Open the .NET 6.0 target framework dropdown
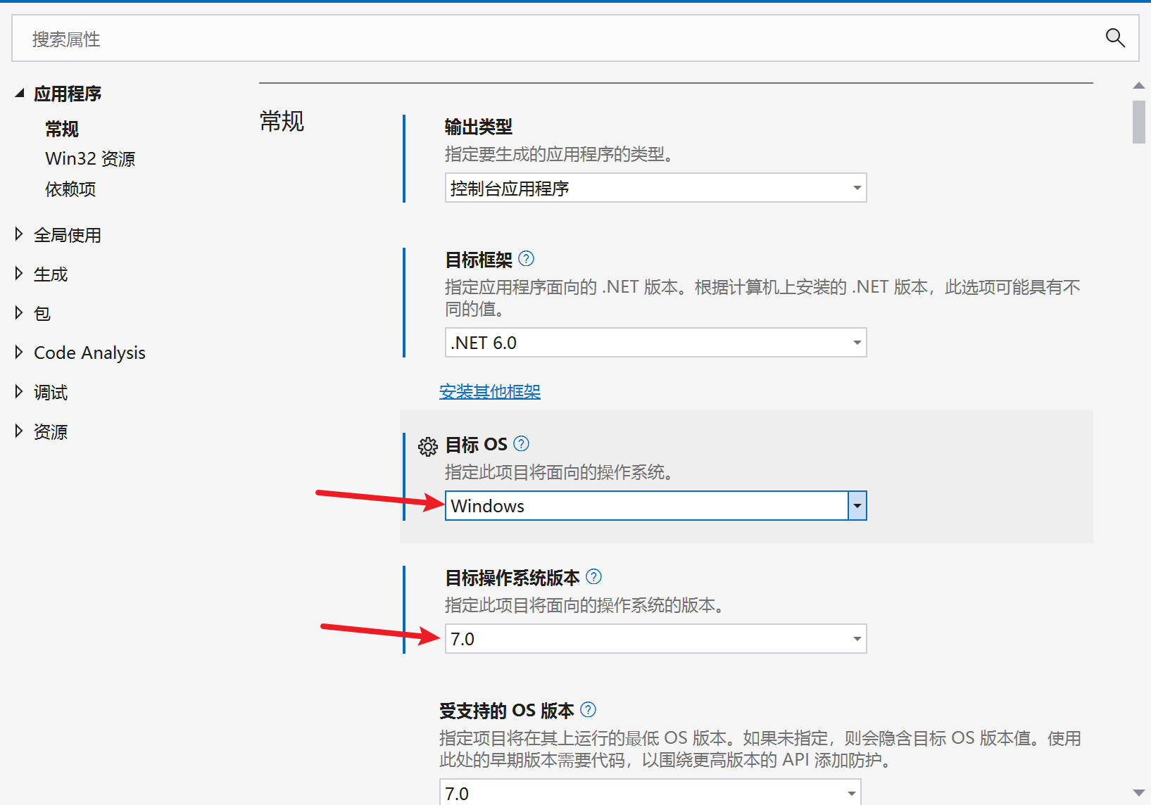Screen dimensions: 1151x805 tap(655, 343)
